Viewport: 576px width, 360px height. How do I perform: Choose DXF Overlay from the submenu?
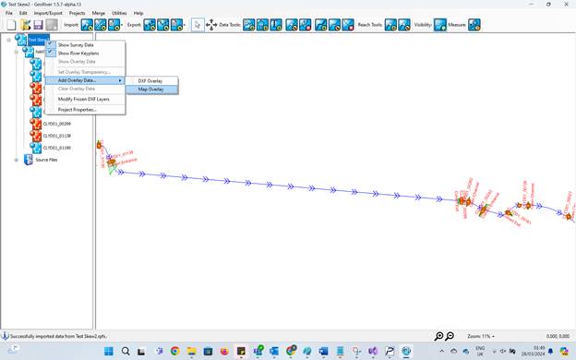pyautogui.click(x=152, y=81)
